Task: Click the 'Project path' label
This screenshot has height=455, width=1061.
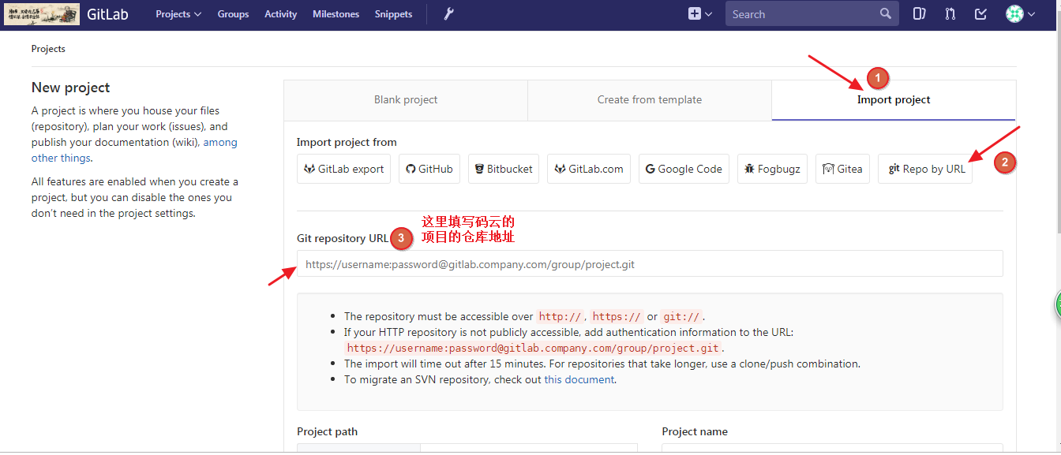Action: click(x=327, y=431)
